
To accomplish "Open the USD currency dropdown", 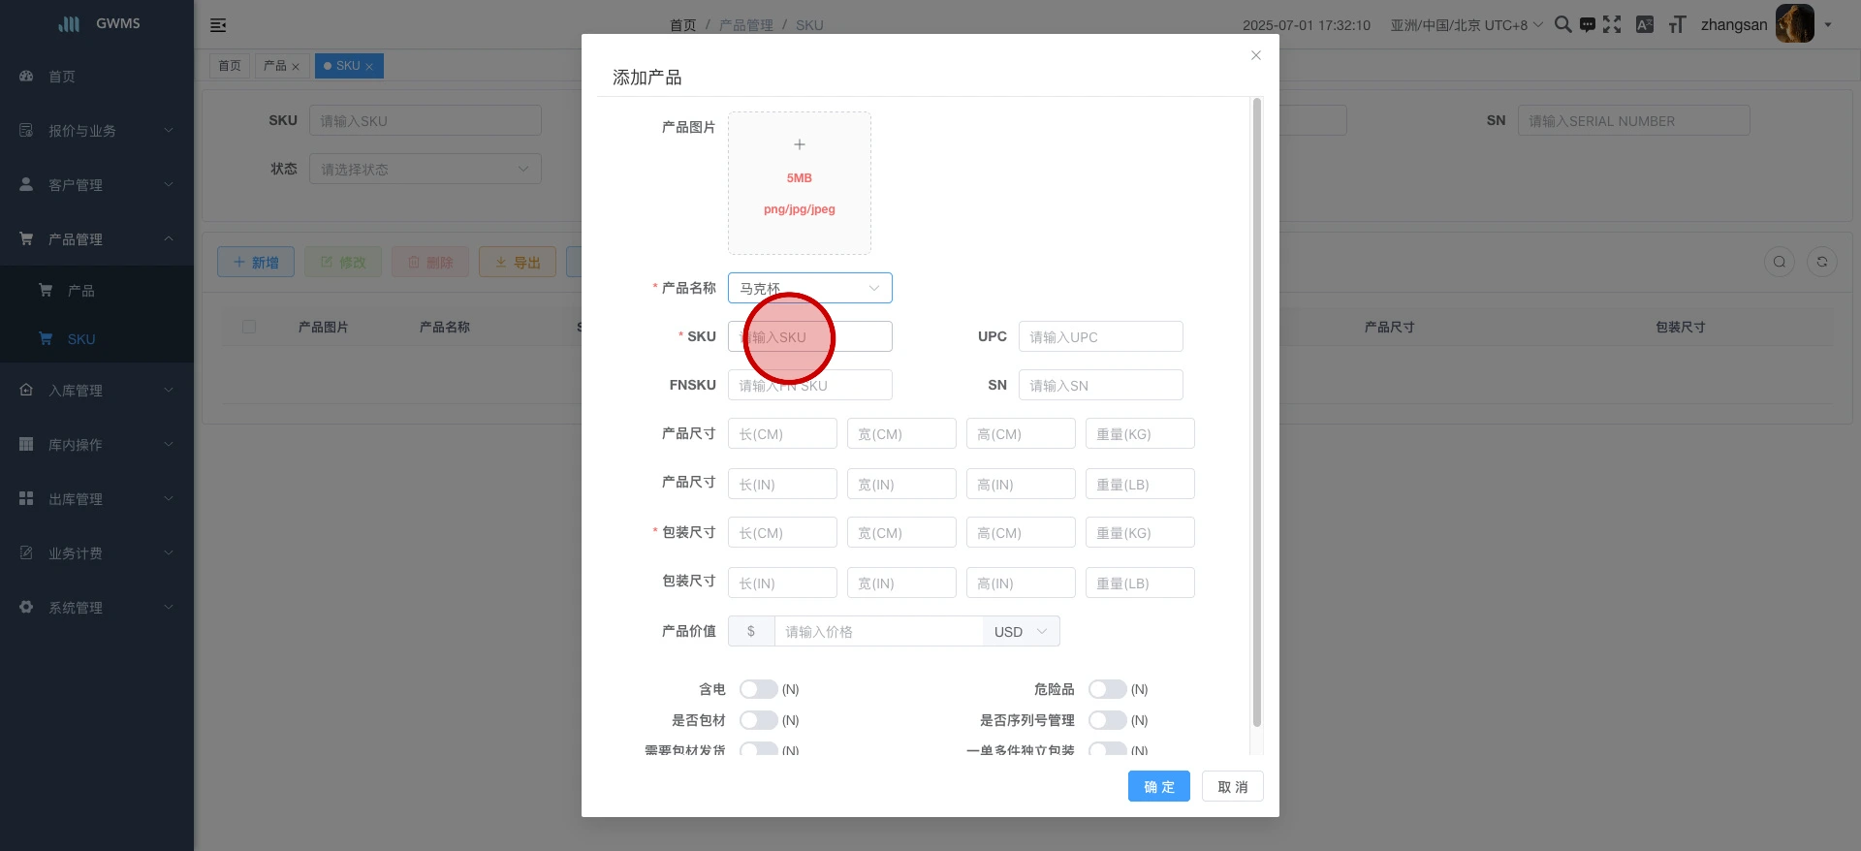I will [1021, 632].
